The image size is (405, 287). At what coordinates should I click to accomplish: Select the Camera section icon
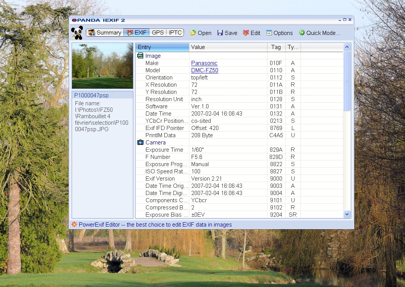tap(140, 143)
